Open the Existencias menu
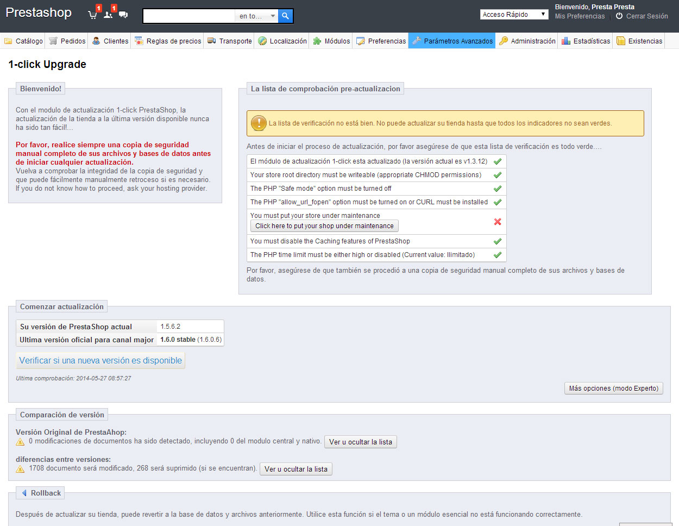 639,41
